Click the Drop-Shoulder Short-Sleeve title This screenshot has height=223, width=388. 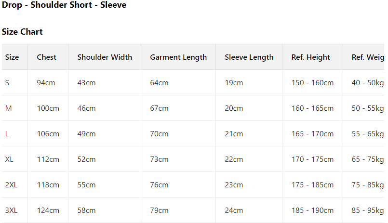point(64,5)
